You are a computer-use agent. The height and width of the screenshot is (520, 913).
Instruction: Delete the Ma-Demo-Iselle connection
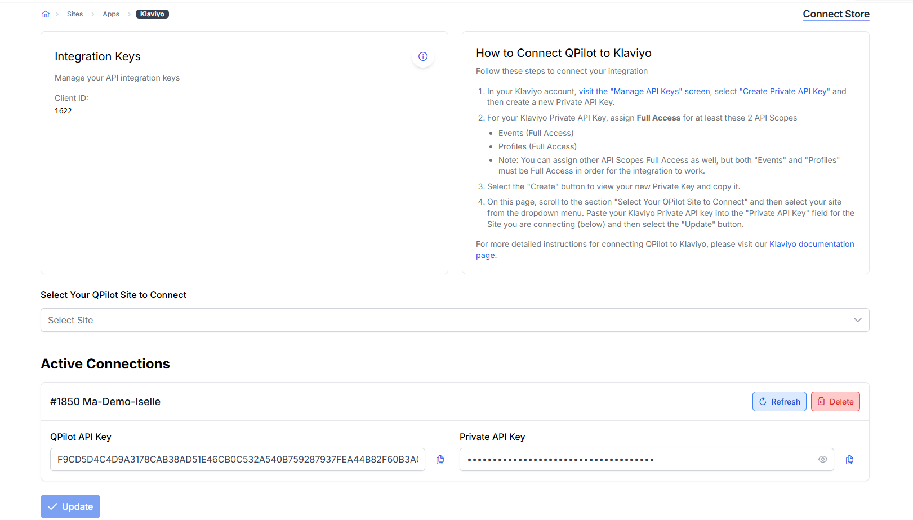(835, 402)
